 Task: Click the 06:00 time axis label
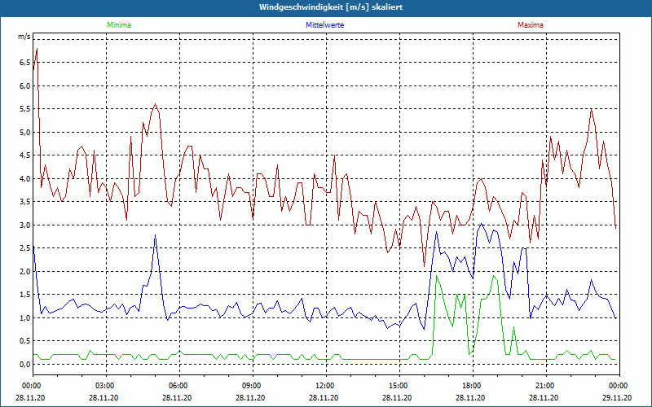tap(178, 386)
